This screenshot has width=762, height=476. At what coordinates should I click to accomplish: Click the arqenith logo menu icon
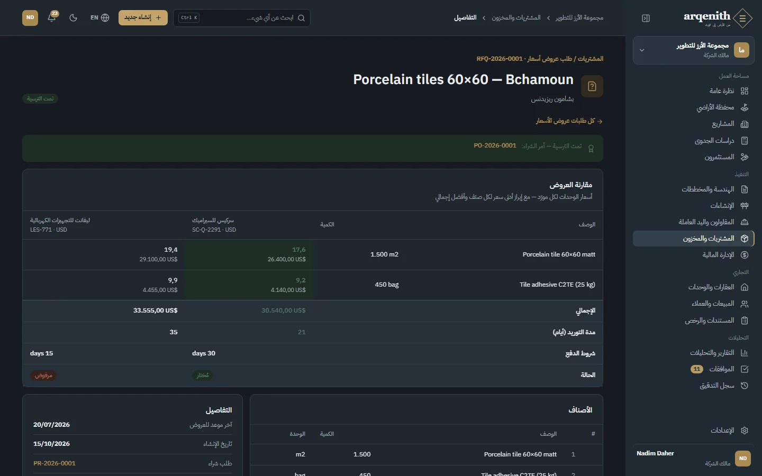point(743,18)
